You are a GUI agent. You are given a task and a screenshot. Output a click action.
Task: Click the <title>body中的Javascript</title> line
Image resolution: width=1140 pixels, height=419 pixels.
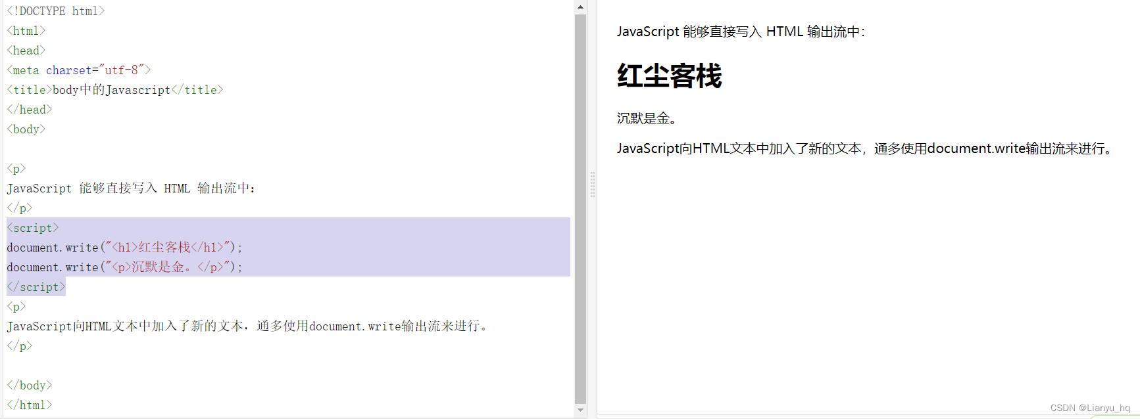pyautogui.click(x=115, y=90)
